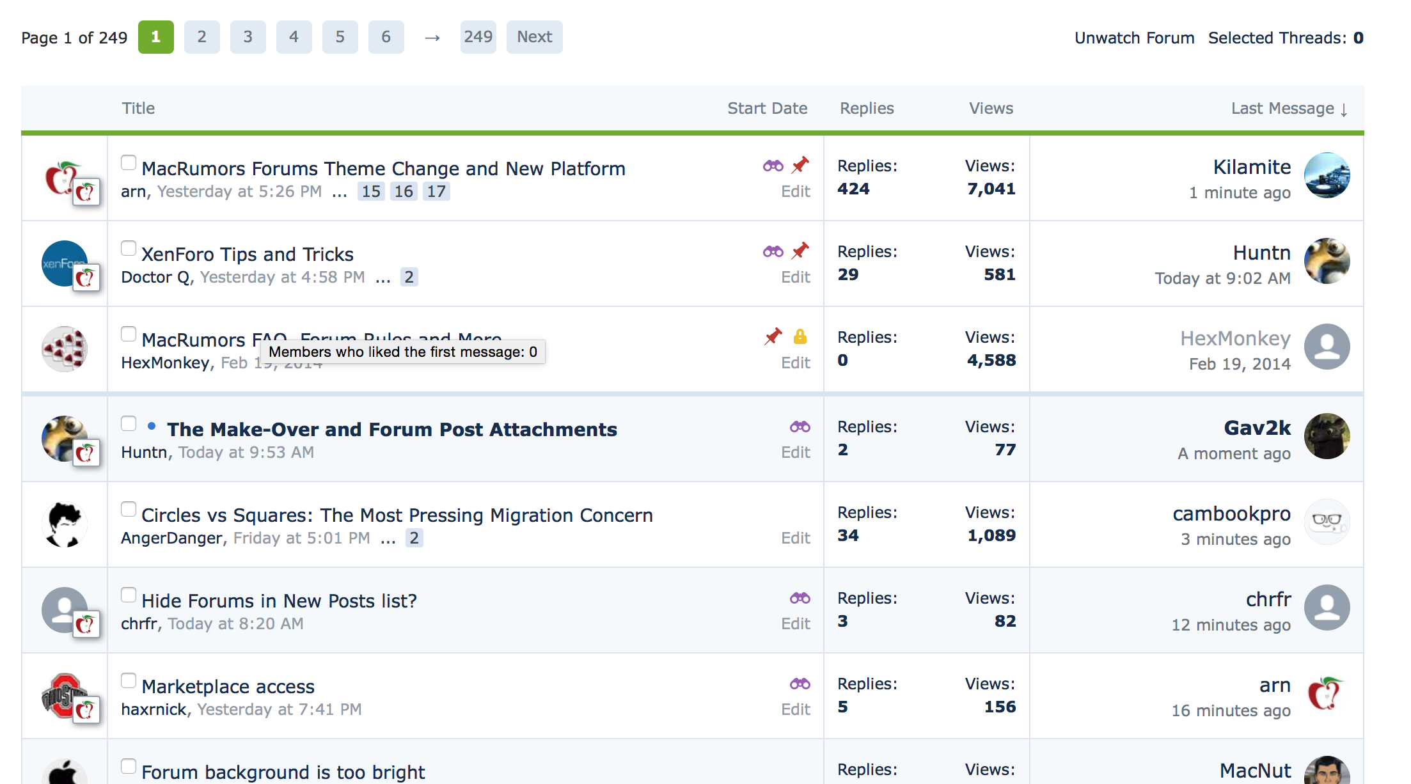This screenshot has width=1411, height=784.
Task: Sort threads by Start Date
Action: [767, 108]
